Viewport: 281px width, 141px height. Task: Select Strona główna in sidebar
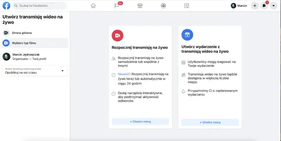click(35, 33)
